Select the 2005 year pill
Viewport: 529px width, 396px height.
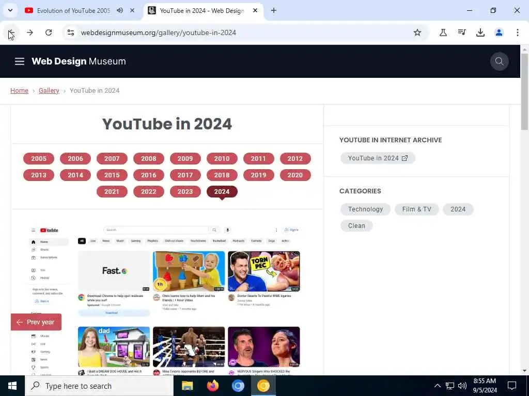click(x=39, y=159)
